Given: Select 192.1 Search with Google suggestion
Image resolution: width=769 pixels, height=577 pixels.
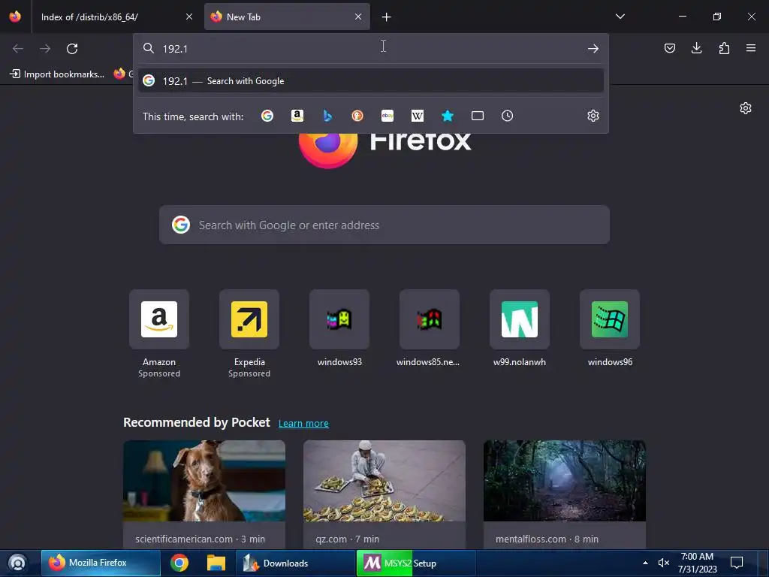Looking at the screenshot, I should 371,81.
